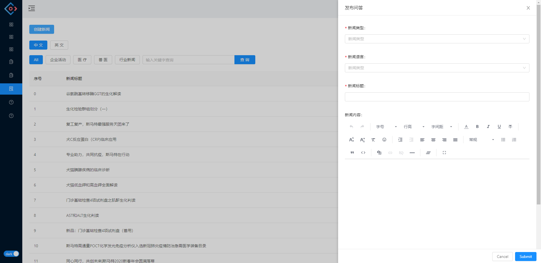Click the 创建新闻 button

coord(42,29)
